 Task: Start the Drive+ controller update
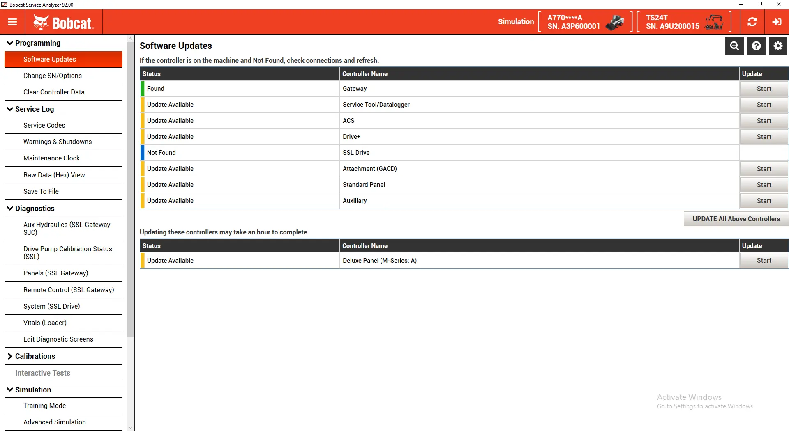click(x=764, y=137)
